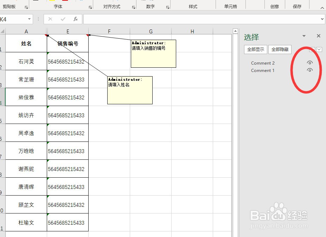Click the Styles (样式) group label
The width and height of the screenshot is (326, 237).
(193, 7)
